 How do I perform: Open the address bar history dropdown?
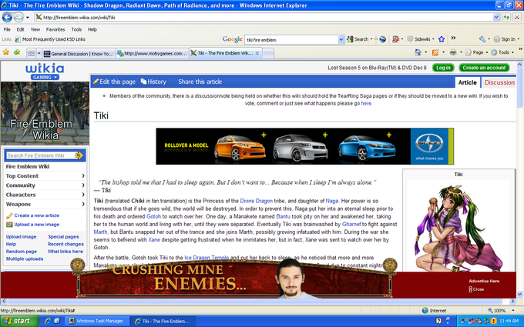coord(496,17)
